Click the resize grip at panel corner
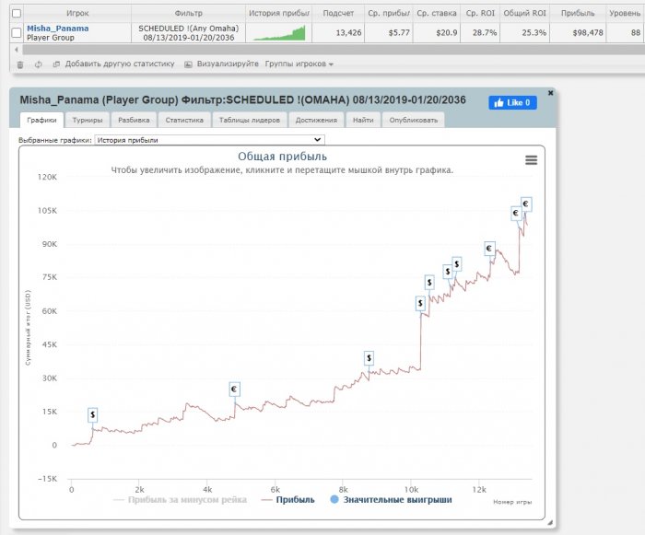The height and width of the screenshot is (535, 645). 550,523
